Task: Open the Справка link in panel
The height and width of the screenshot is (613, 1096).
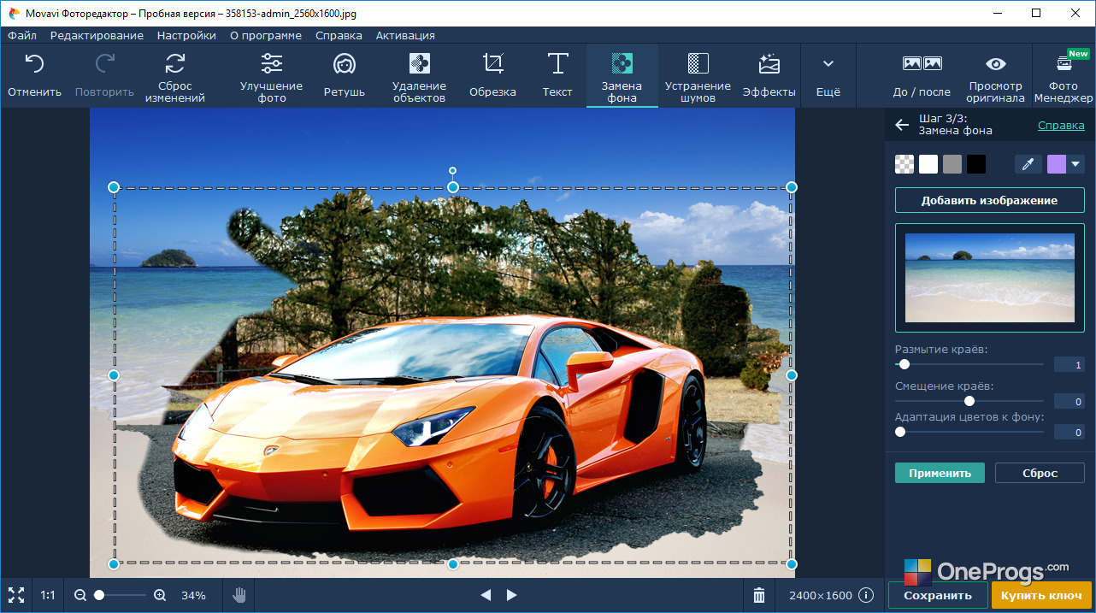Action: pyautogui.click(x=1061, y=125)
